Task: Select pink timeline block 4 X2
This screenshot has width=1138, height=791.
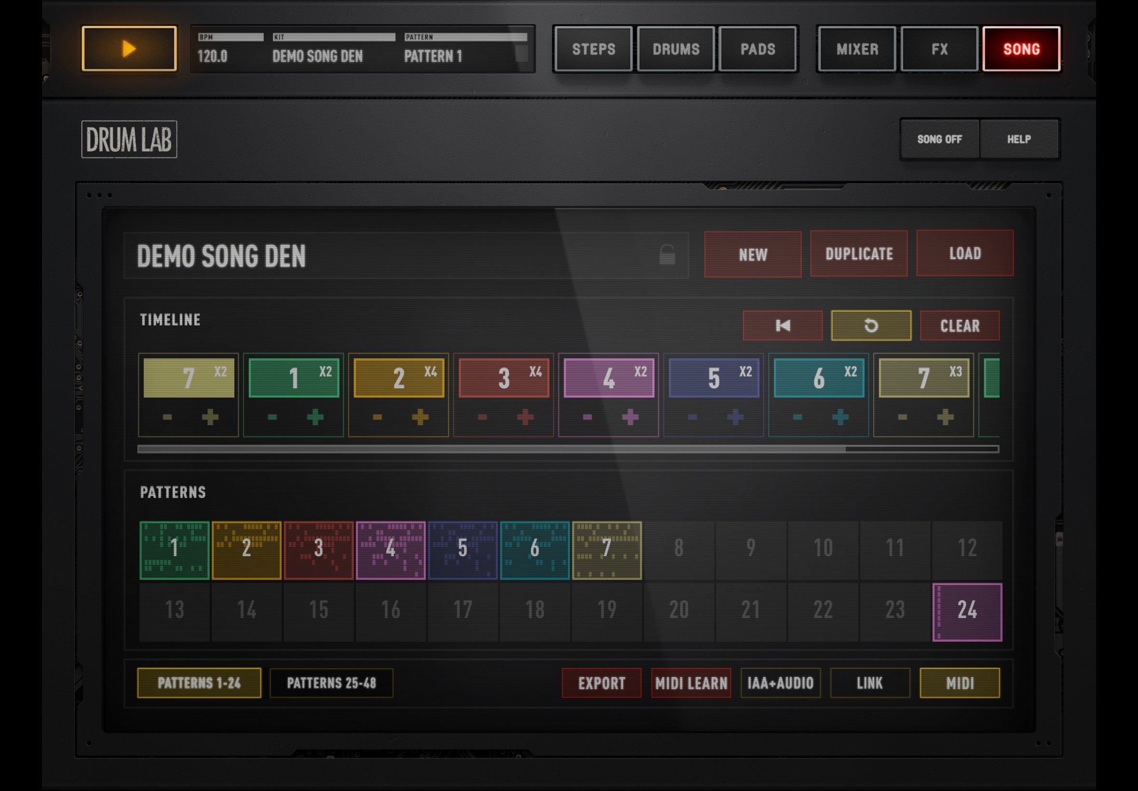Action: click(609, 378)
